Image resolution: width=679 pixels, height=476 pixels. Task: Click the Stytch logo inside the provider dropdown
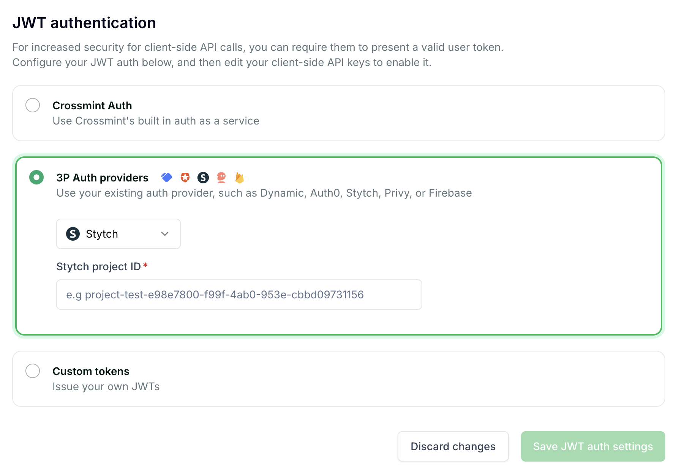click(73, 234)
